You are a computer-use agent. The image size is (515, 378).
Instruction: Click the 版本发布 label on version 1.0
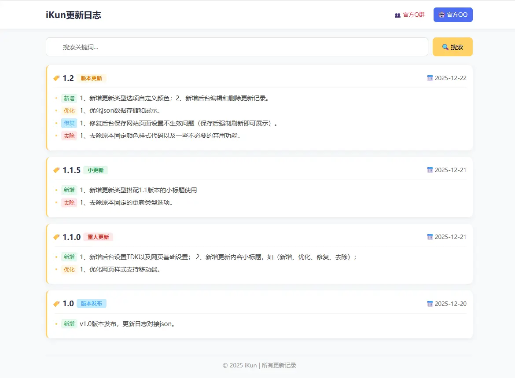pyautogui.click(x=91, y=304)
